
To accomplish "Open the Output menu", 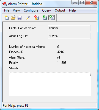I will [60, 10].
